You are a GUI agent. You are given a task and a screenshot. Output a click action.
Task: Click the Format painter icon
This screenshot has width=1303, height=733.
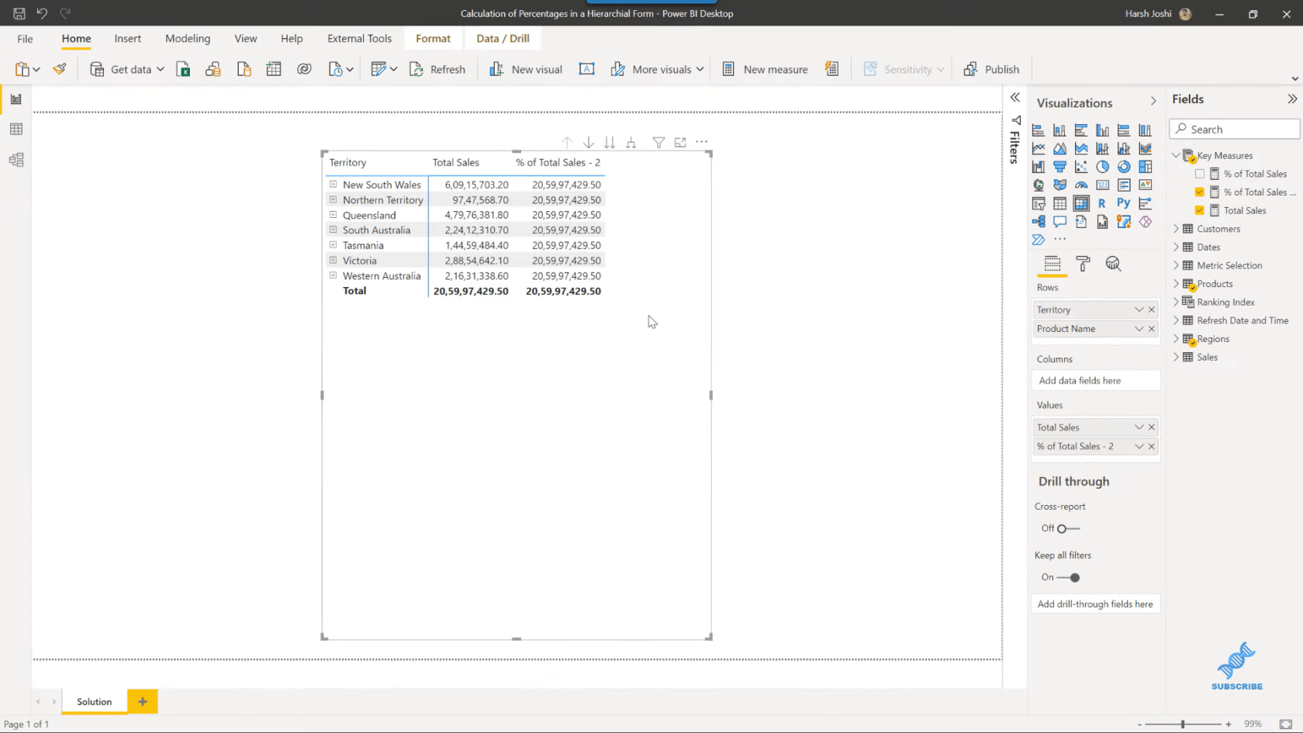click(60, 69)
